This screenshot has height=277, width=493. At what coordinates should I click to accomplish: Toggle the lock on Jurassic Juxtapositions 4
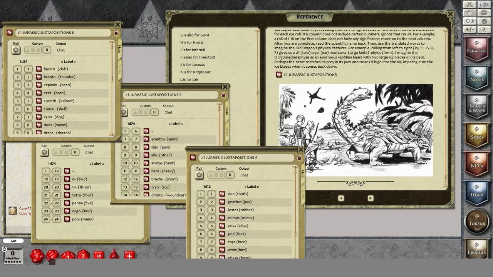tap(299, 158)
